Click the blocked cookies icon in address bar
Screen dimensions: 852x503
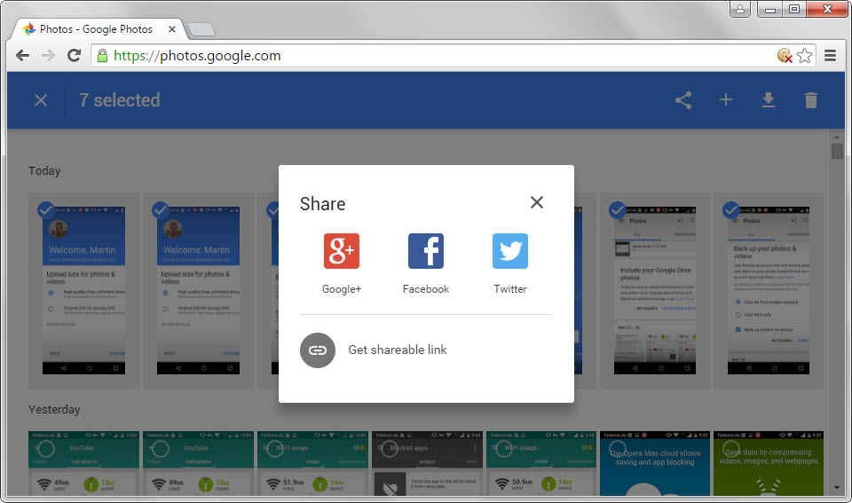tap(785, 55)
